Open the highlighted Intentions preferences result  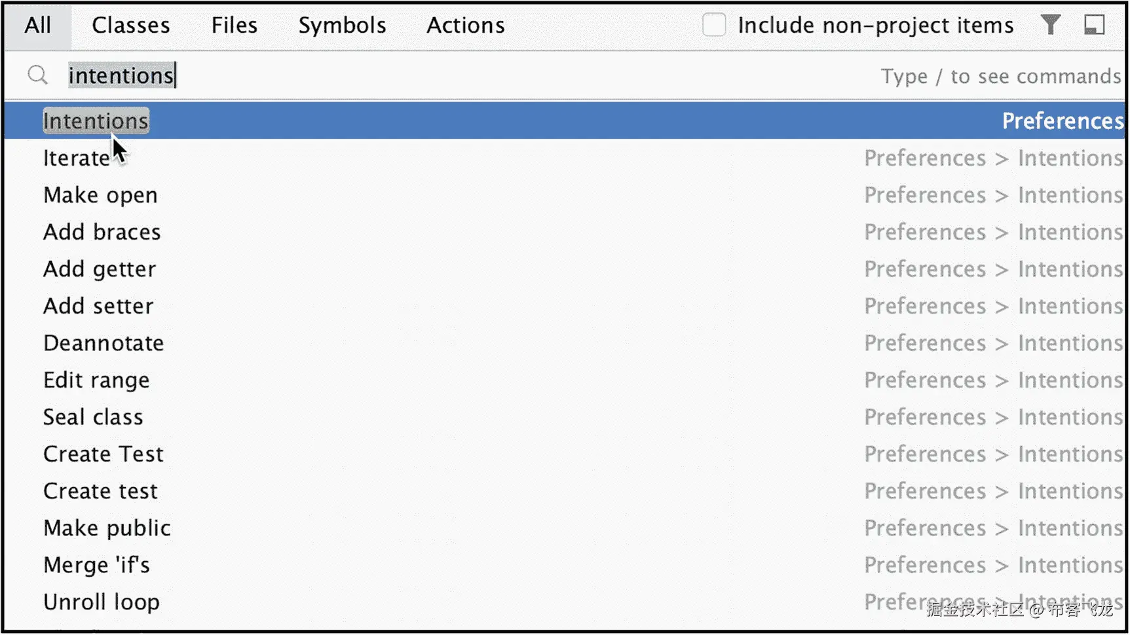pyautogui.click(x=96, y=121)
